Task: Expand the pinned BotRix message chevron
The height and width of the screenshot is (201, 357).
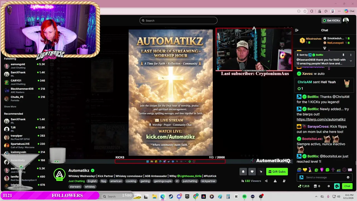Action: [x=351, y=61]
